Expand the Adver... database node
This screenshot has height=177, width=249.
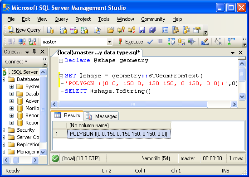tap(11, 101)
